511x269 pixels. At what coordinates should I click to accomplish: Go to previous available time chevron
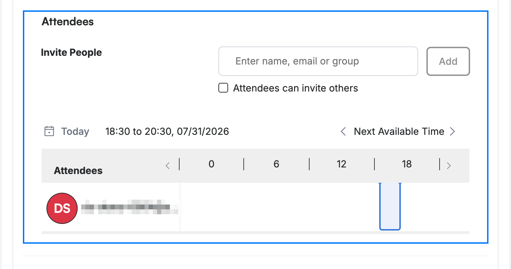point(343,131)
